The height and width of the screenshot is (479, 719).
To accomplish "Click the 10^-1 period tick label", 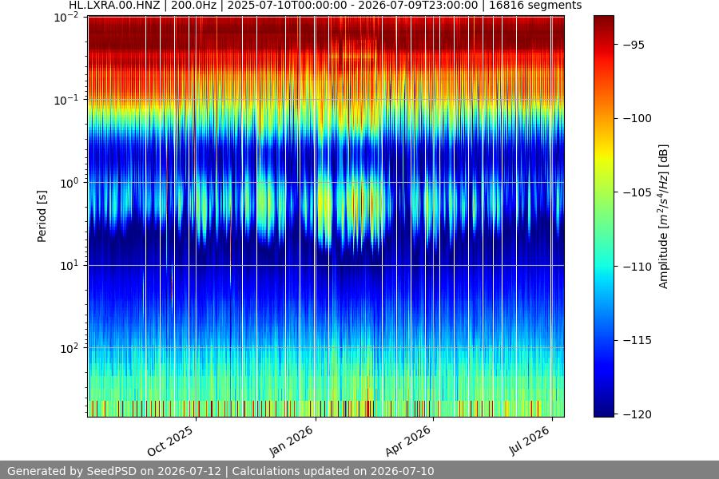I will 66,101.
